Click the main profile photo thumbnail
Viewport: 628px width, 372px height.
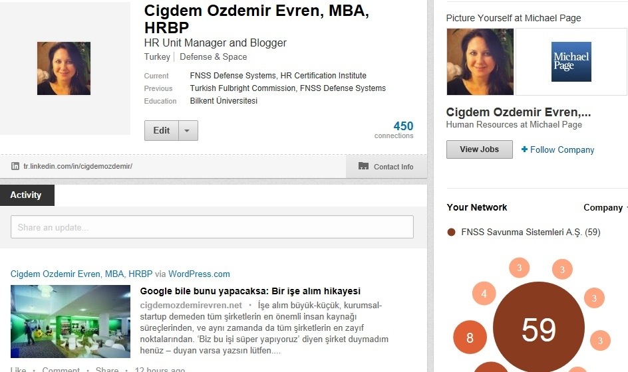63,68
